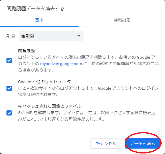
Task: Select the 全期間 text in the combo box
Action: 28,36
